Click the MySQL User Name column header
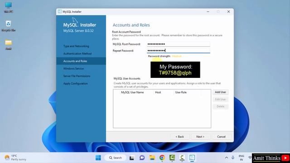 coord(132,92)
